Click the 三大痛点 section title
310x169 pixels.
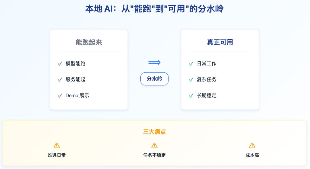tap(154, 132)
